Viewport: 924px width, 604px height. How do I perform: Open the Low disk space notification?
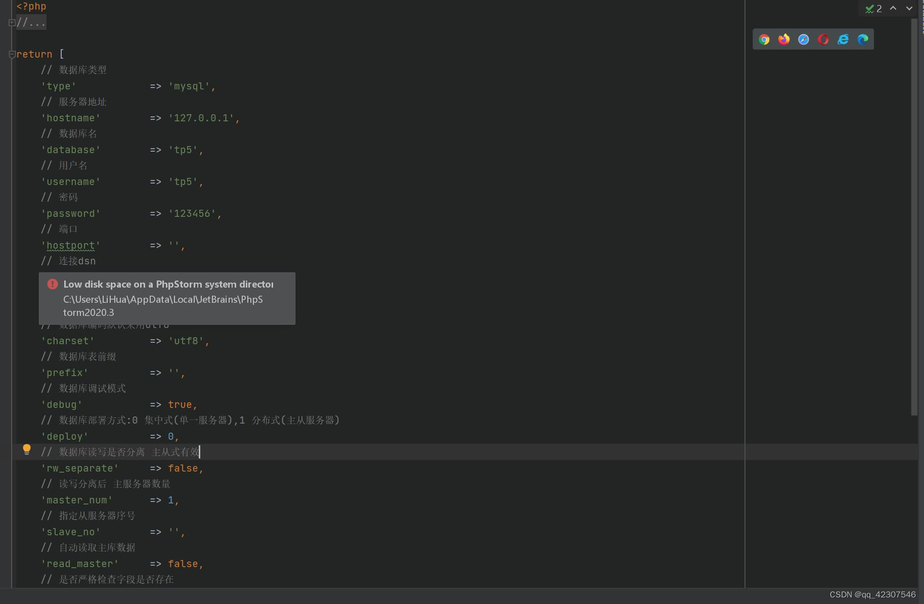coord(167,299)
